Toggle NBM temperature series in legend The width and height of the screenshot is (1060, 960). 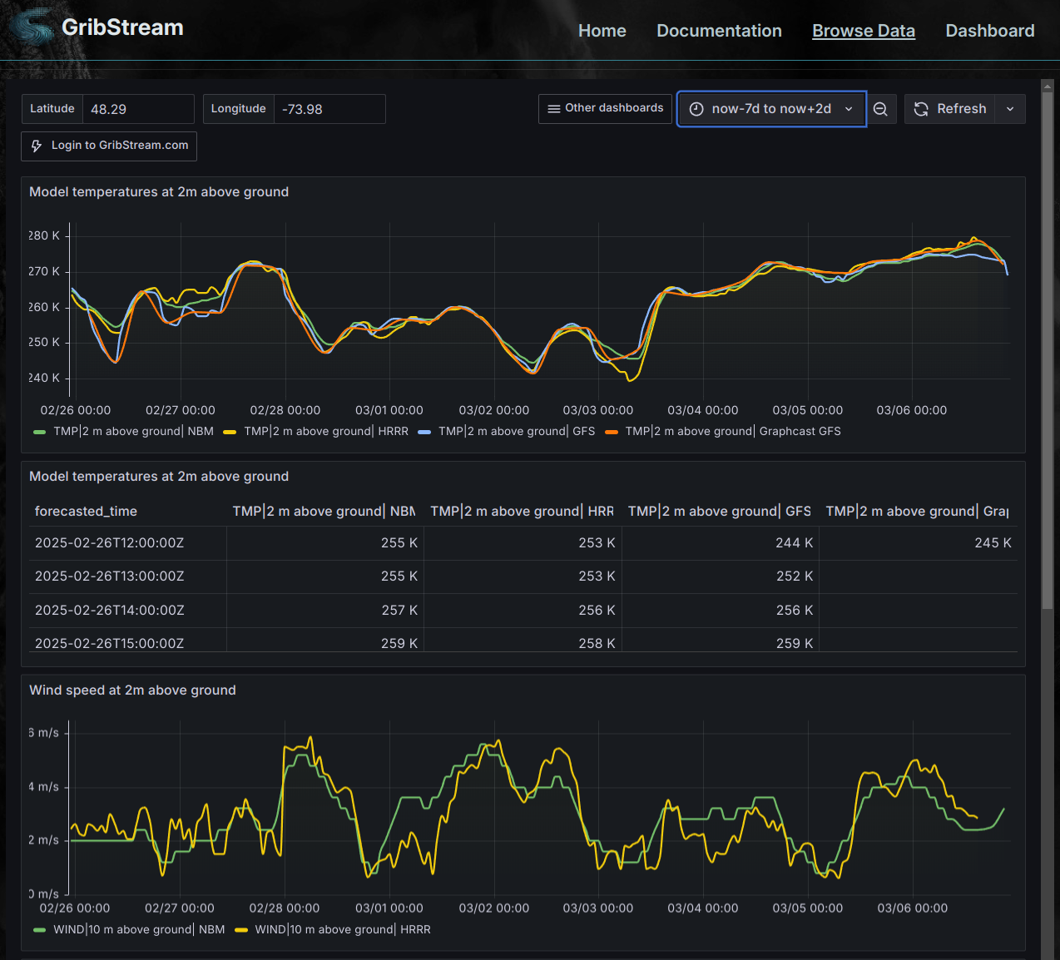coord(133,432)
